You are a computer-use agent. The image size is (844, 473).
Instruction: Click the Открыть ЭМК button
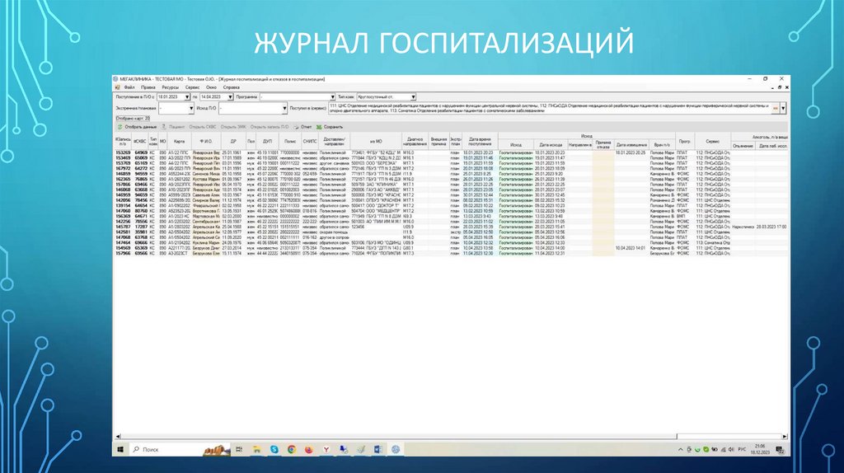click(x=233, y=127)
